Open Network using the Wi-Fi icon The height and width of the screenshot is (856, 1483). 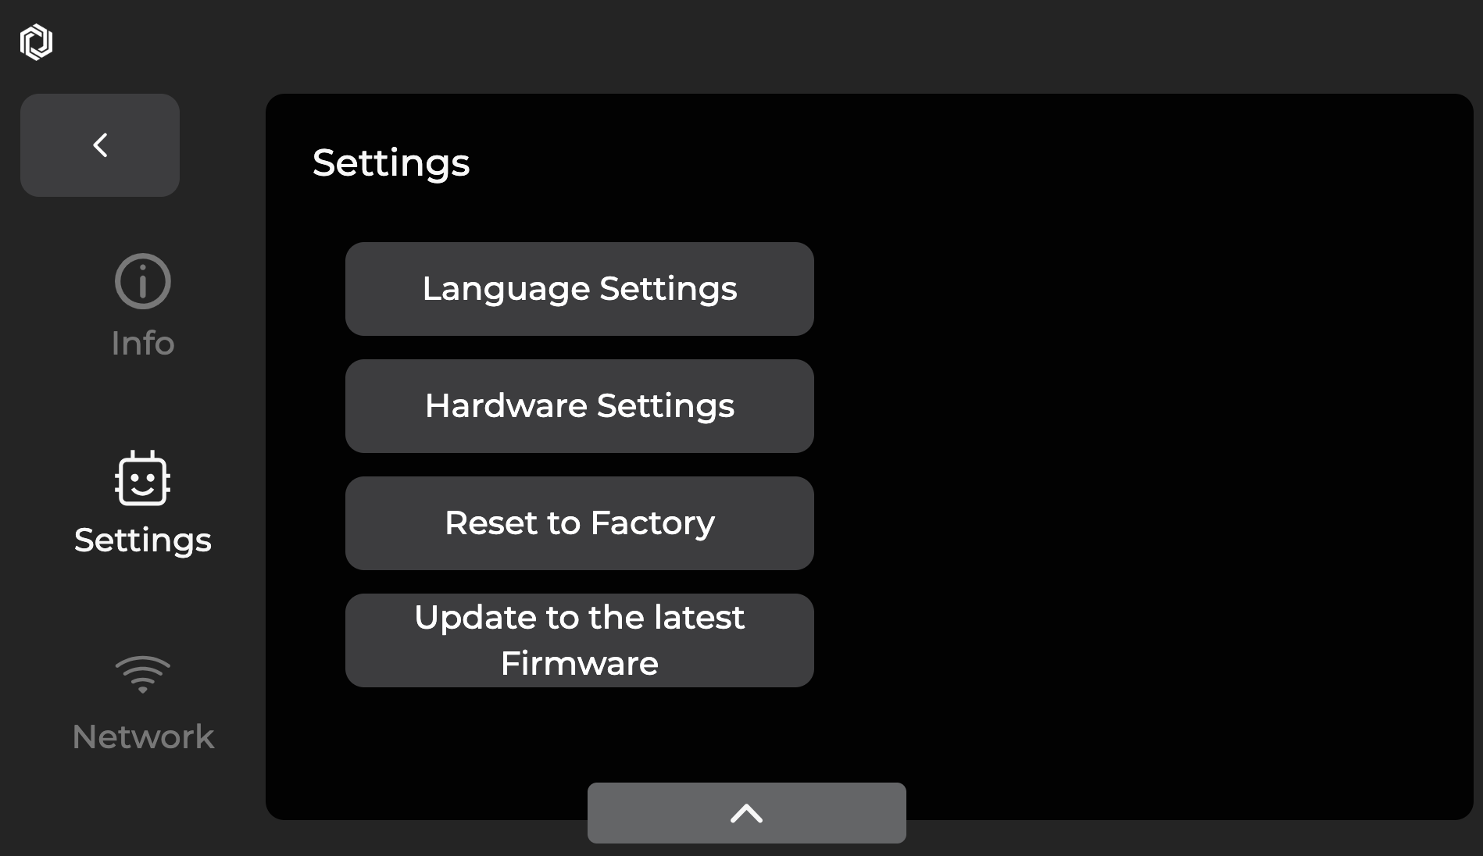coord(143,674)
